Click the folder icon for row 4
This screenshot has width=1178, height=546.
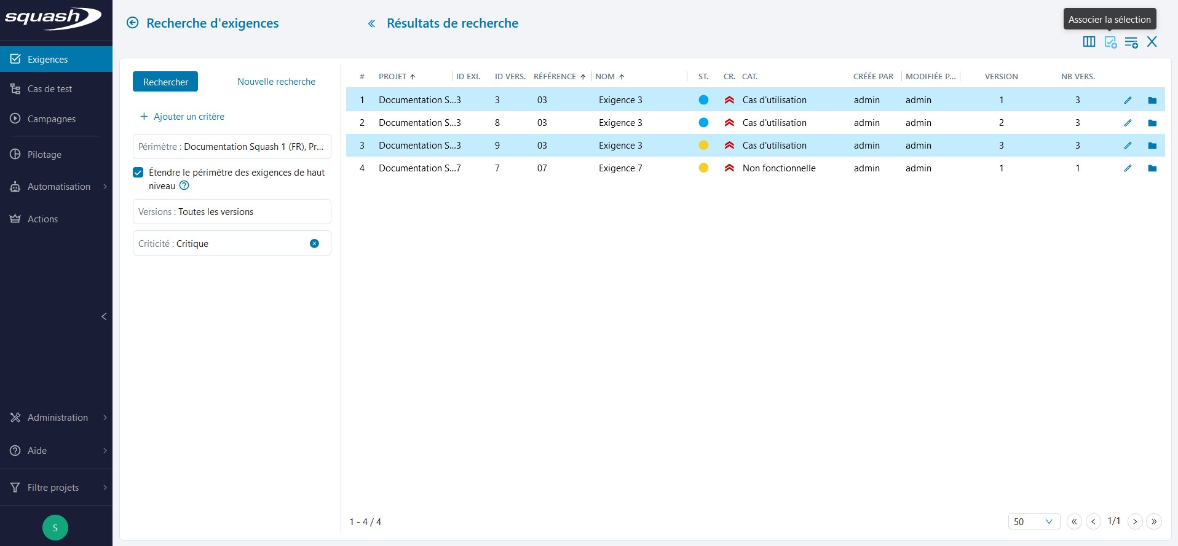tap(1152, 168)
